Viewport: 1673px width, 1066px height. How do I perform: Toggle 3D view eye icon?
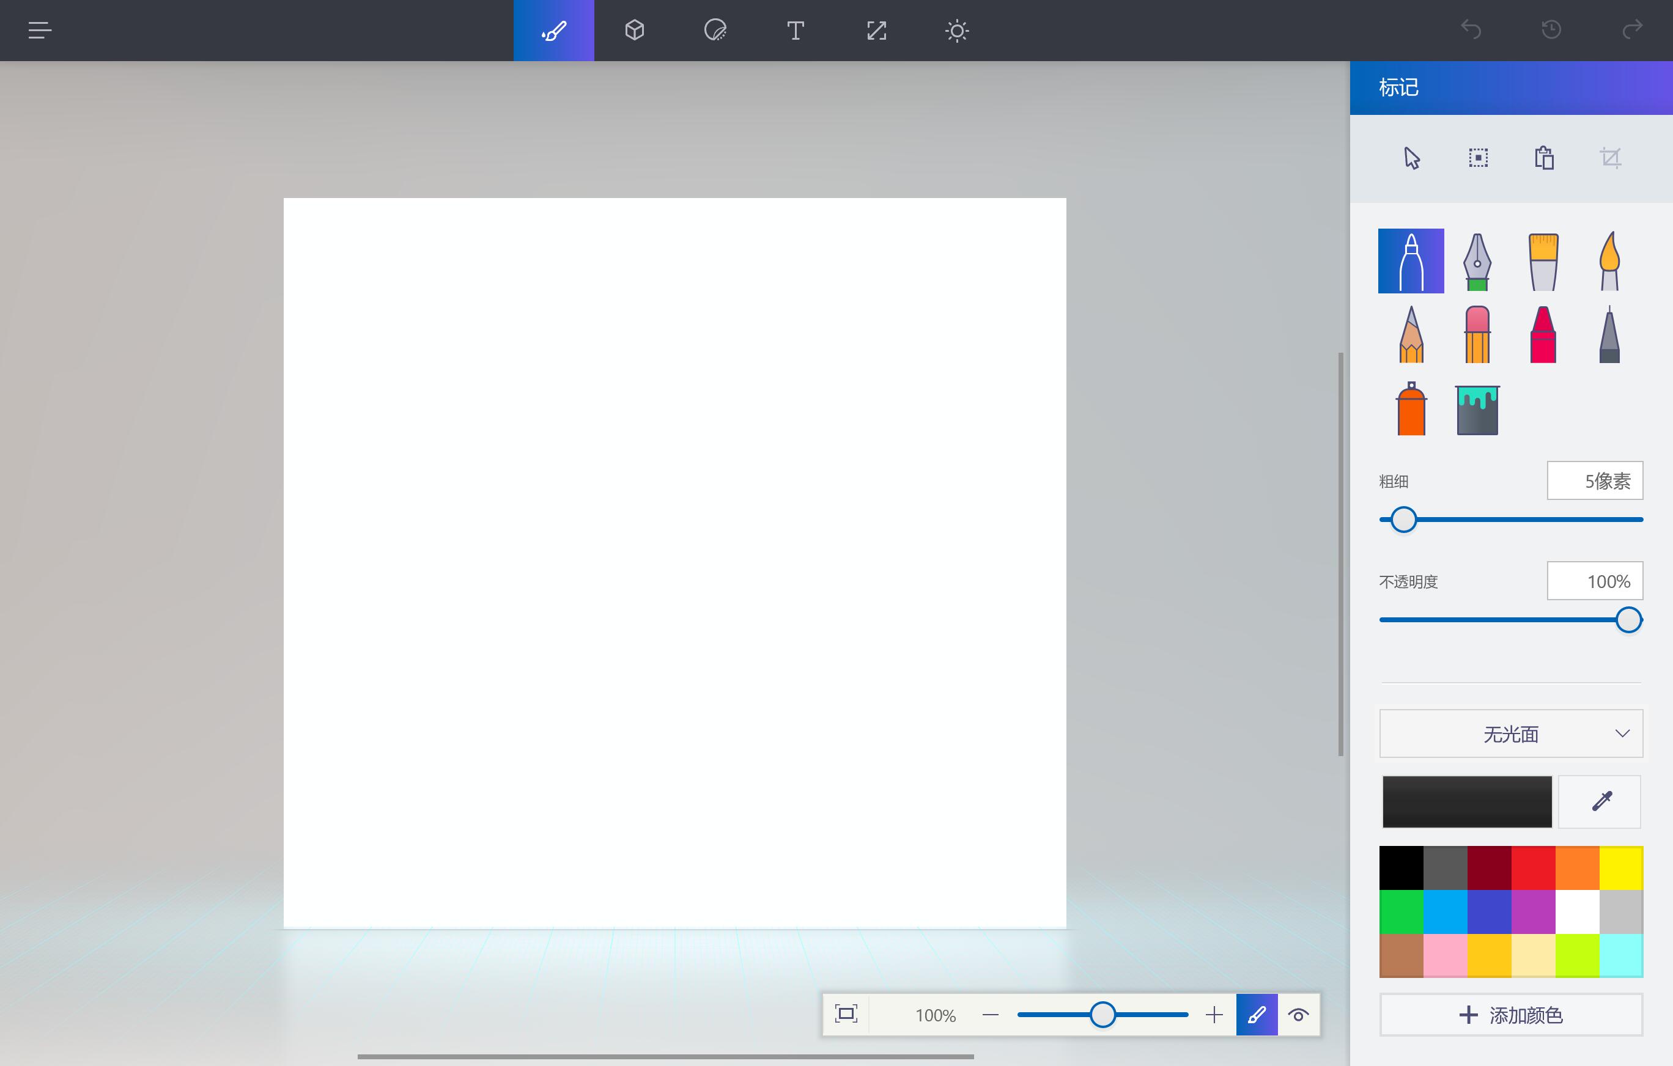pos(1298,1015)
